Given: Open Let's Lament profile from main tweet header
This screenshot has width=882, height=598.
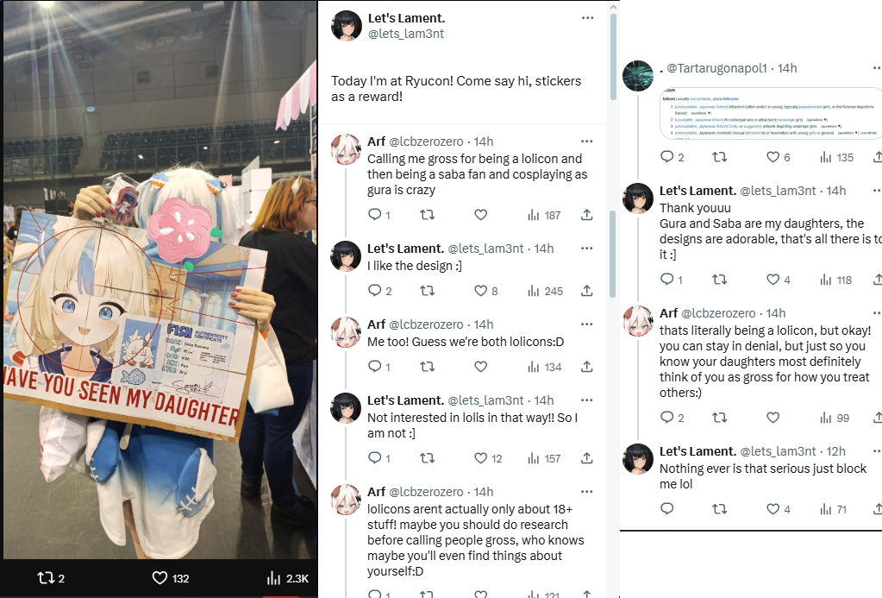Looking at the screenshot, I should tap(406, 18).
